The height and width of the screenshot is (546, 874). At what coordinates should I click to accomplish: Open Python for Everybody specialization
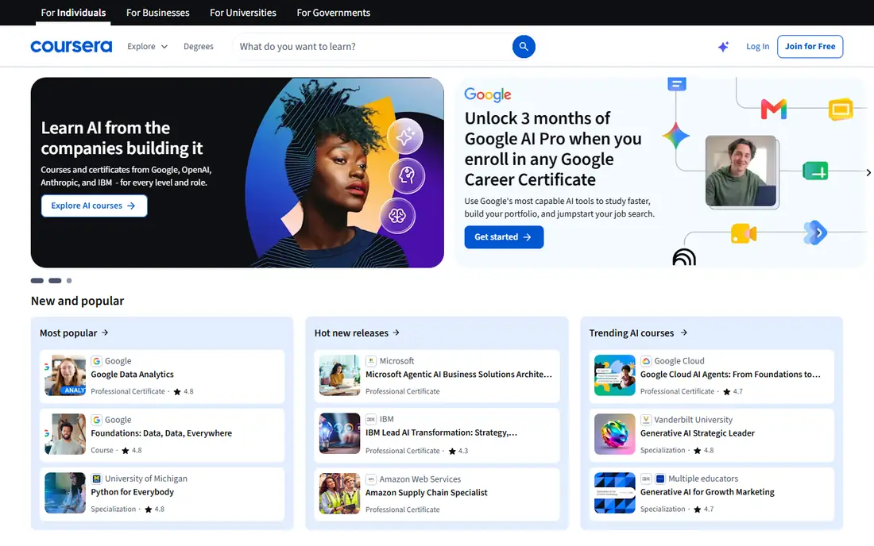(x=132, y=492)
